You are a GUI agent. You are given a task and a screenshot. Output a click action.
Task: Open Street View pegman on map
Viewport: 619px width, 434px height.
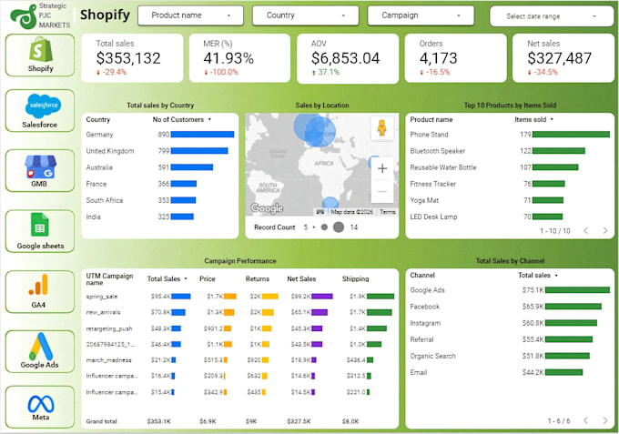(381, 127)
